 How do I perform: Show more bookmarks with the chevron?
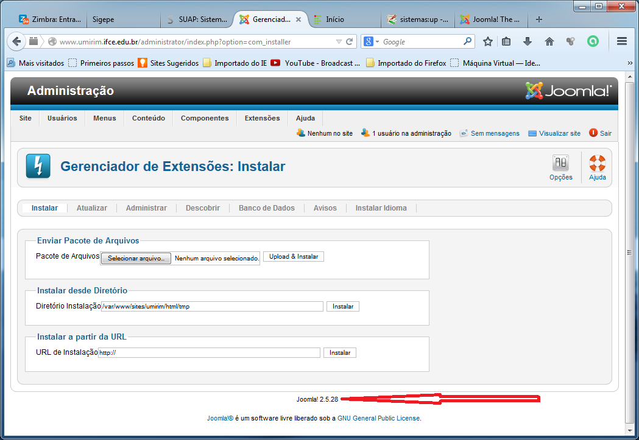pyautogui.click(x=630, y=63)
